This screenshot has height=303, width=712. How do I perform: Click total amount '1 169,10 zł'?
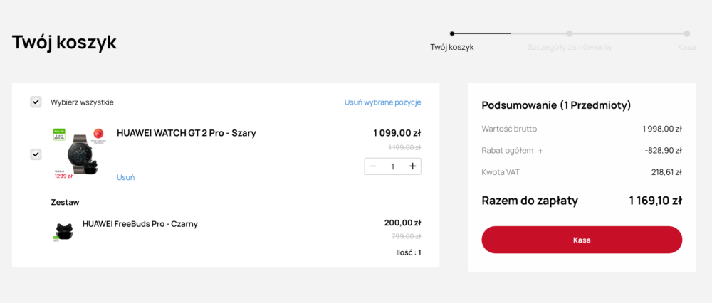(655, 201)
